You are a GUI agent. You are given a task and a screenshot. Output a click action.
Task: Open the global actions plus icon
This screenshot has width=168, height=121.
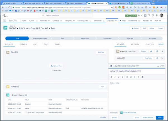[x=145, y=16]
